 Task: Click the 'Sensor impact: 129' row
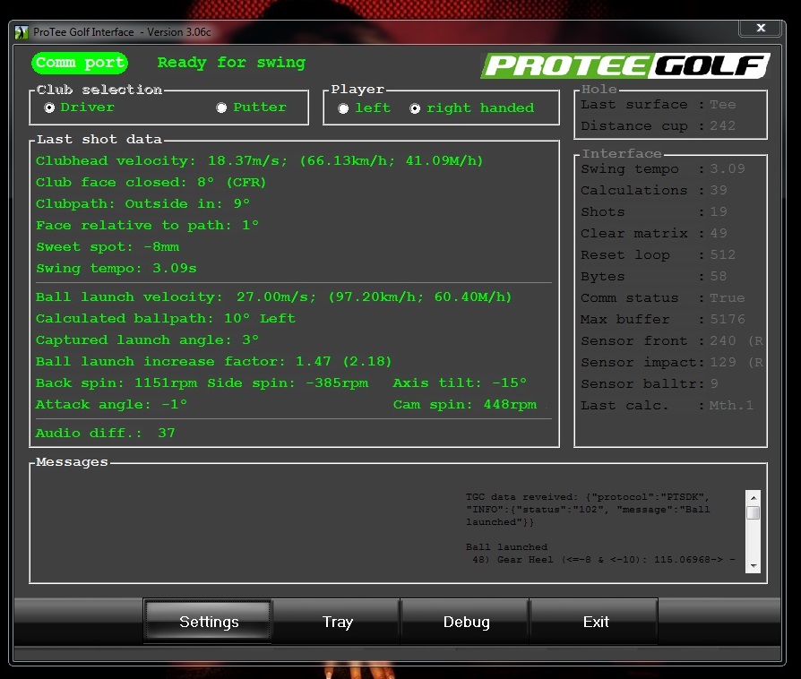click(672, 362)
